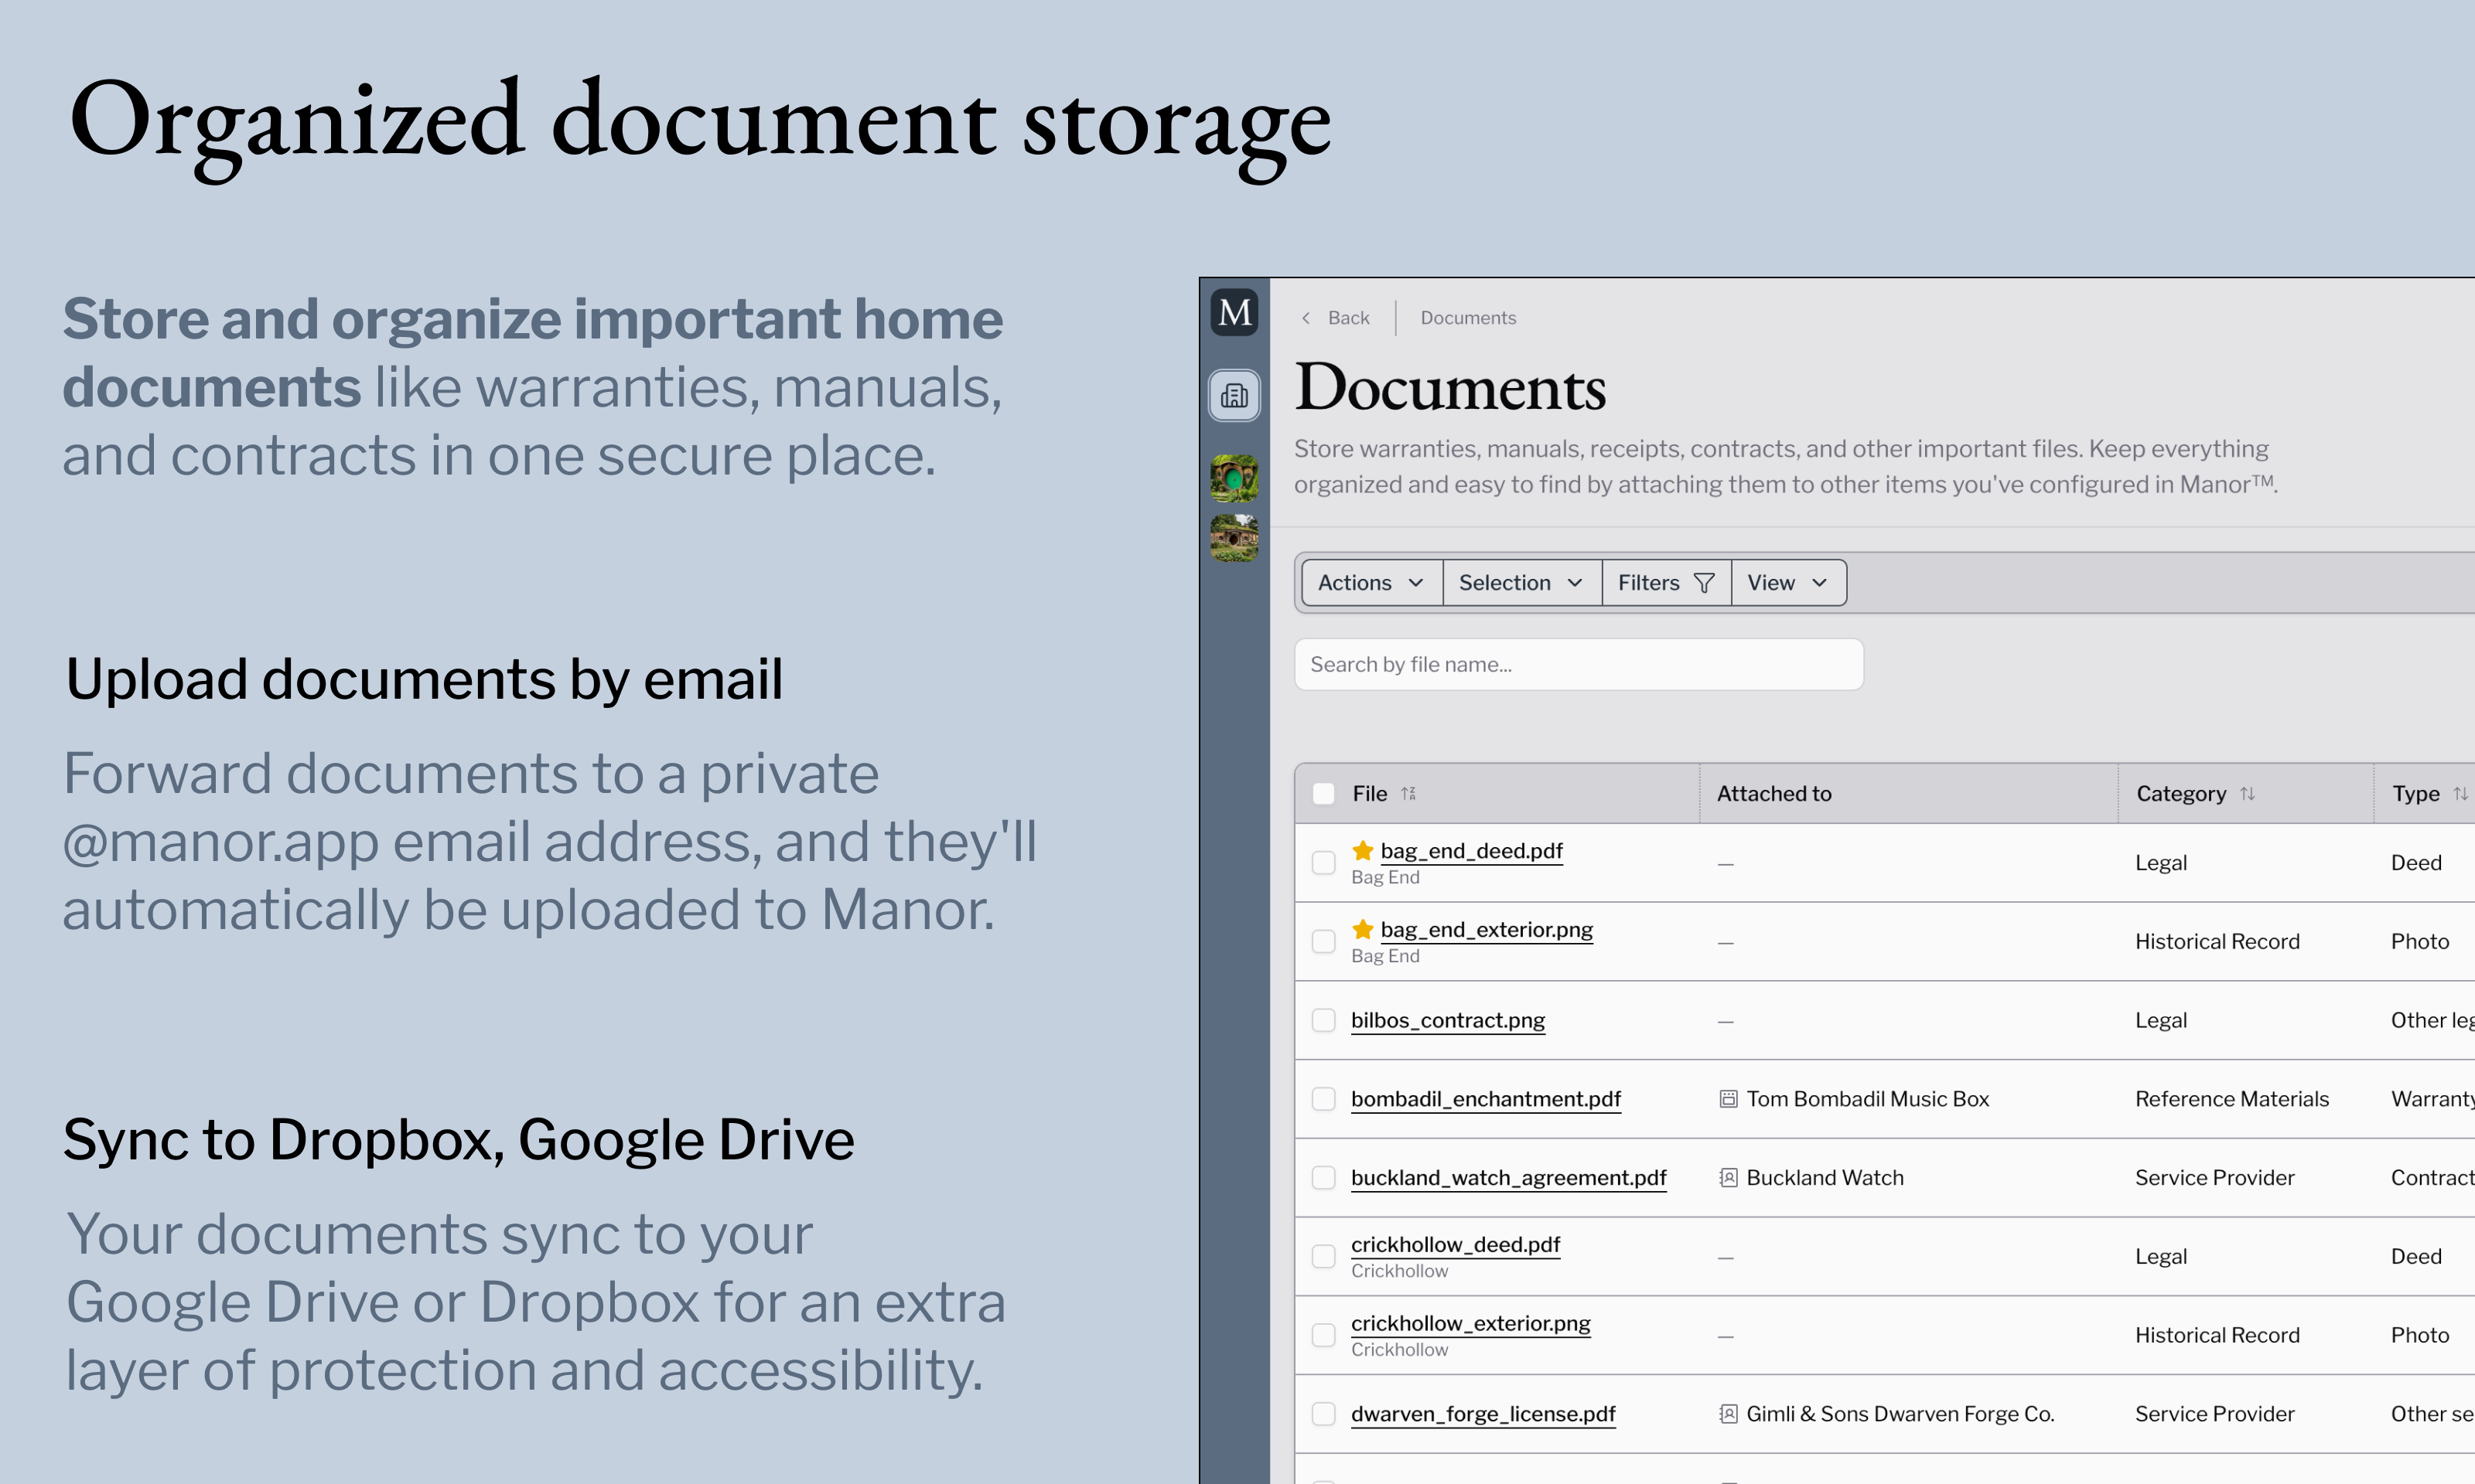The height and width of the screenshot is (1484, 2475).
Task: Check the box for bilbos_contract.png row
Action: click(x=1323, y=1020)
